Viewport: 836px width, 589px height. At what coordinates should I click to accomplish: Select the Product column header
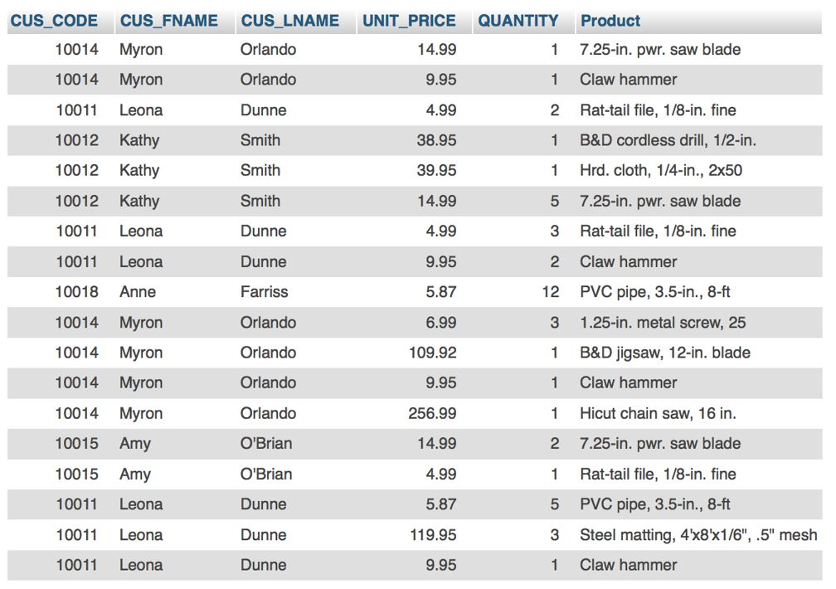pyautogui.click(x=610, y=21)
